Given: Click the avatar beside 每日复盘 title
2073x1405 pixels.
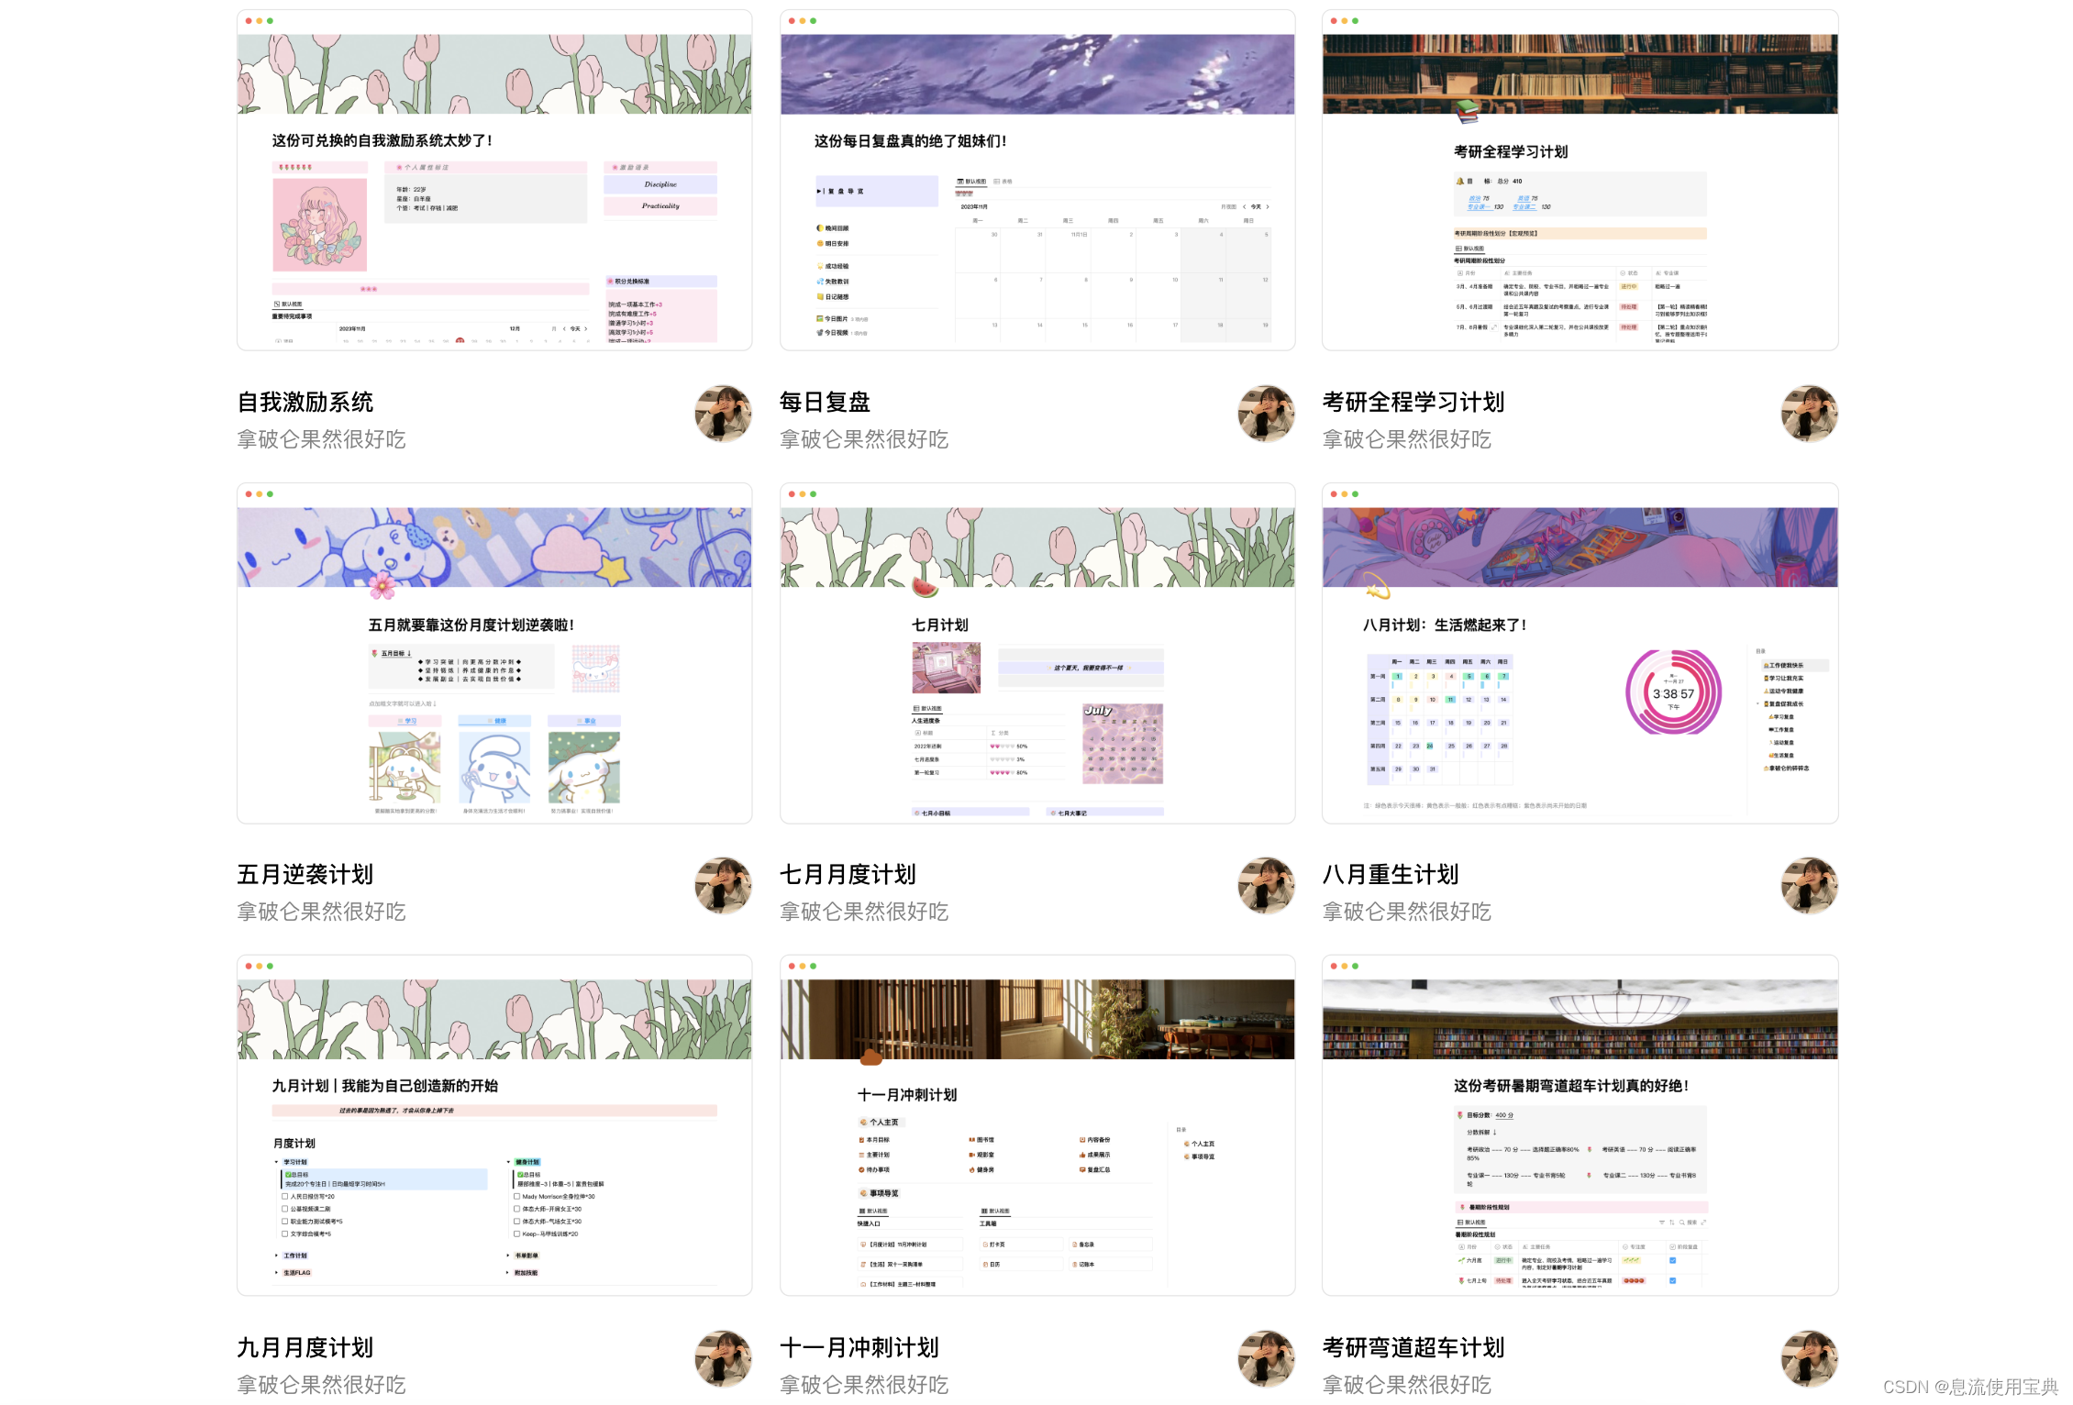Looking at the screenshot, I should tap(1266, 414).
